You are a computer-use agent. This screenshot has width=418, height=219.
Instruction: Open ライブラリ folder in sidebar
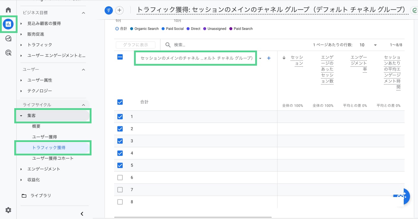point(40,196)
